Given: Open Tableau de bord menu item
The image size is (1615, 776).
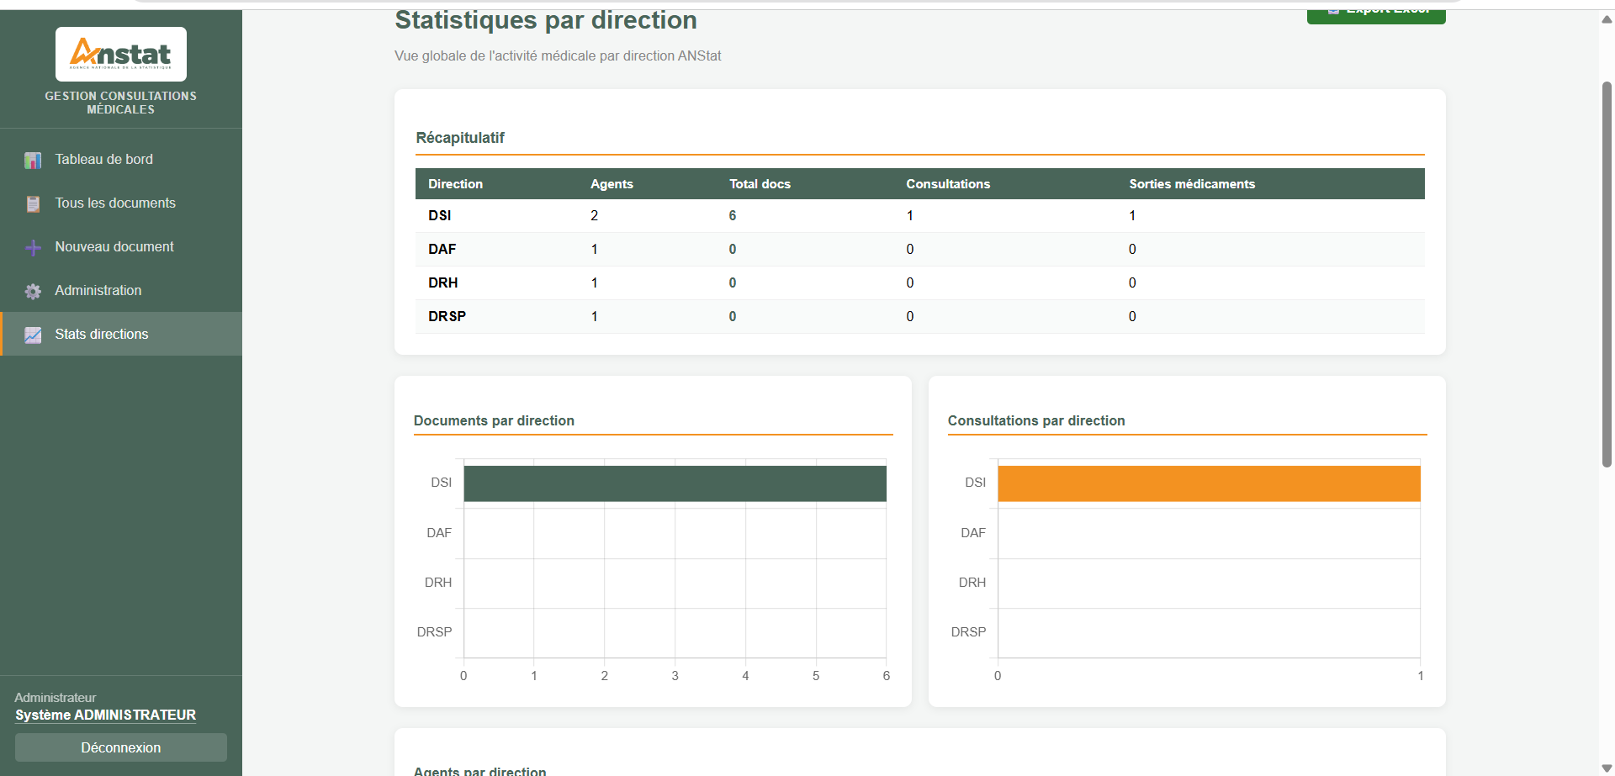Looking at the screenshot, I should tap(103, 160).
